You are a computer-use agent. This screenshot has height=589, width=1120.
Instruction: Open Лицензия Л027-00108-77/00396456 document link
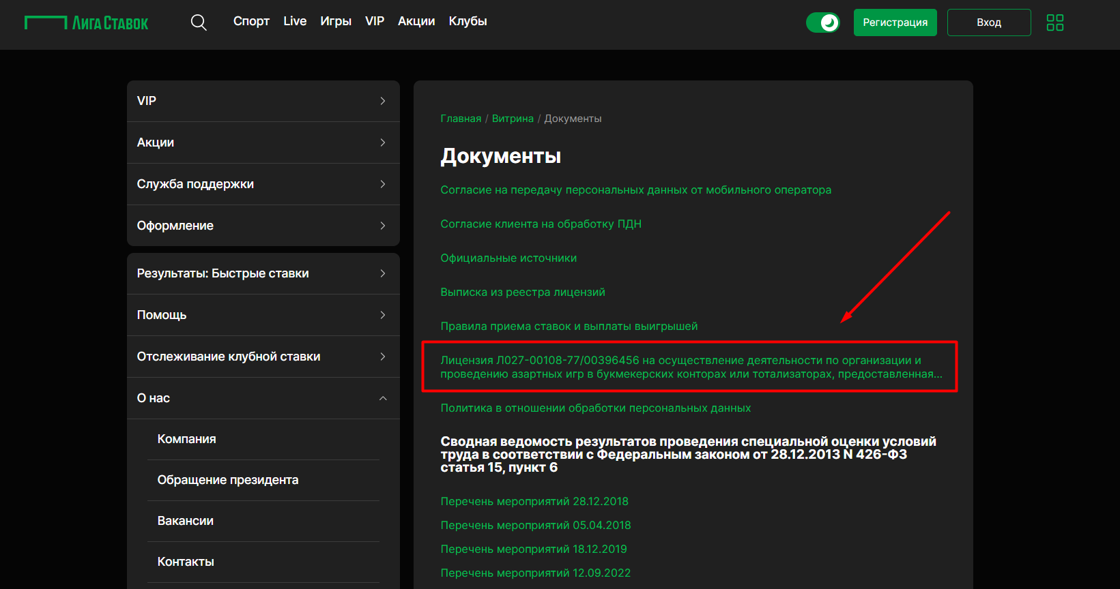coord(689,367)
